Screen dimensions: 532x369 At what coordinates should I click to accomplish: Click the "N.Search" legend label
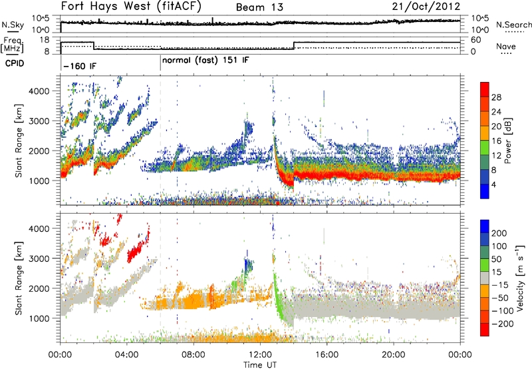513,25
